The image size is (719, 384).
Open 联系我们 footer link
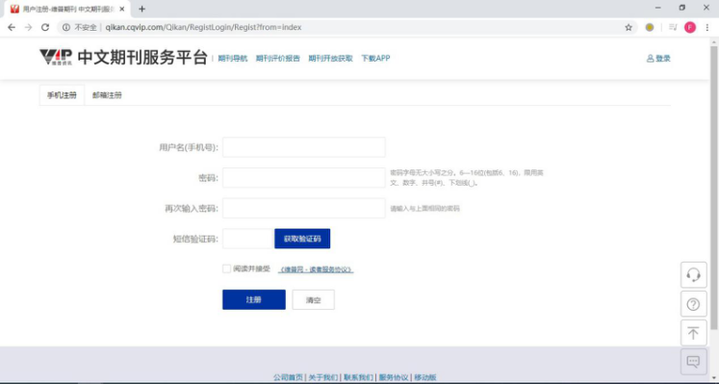tap(359, 377)
